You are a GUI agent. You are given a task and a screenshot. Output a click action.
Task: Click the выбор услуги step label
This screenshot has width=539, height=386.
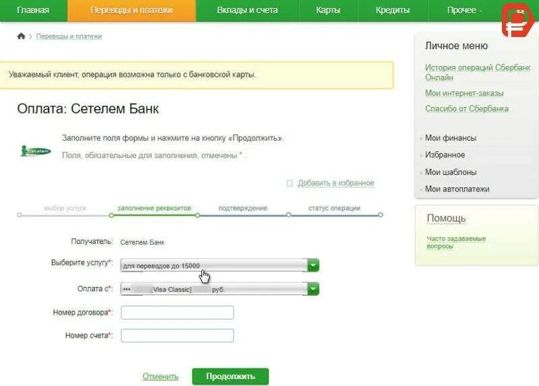click(65, 208)
